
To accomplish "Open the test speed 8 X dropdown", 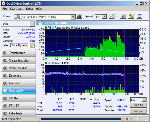I will (144, 100).
